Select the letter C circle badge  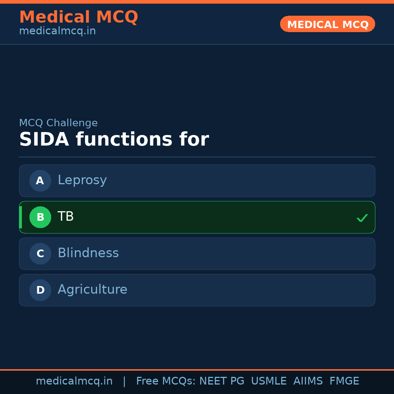(x=40, y=254)
